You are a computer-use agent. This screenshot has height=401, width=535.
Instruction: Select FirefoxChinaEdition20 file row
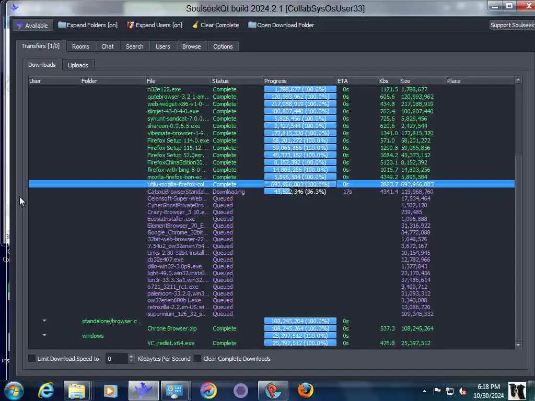click(x=272, y=162)
